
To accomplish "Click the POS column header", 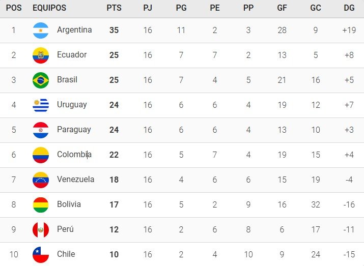I will tap(14, 8).
